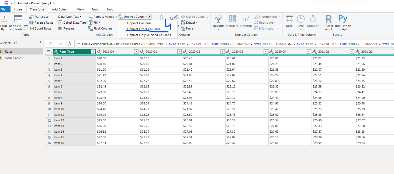Select the Rates query
The height and width of the screenshot is (174, 394).
[21, 52]
